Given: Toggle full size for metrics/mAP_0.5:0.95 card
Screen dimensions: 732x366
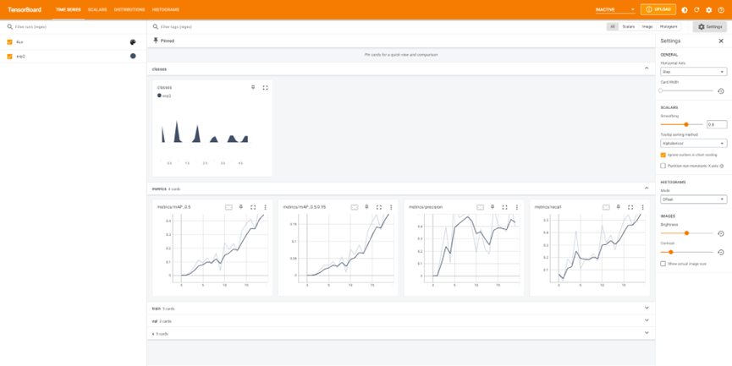Looking at the screenshot, I should click(x=378, y=207).
